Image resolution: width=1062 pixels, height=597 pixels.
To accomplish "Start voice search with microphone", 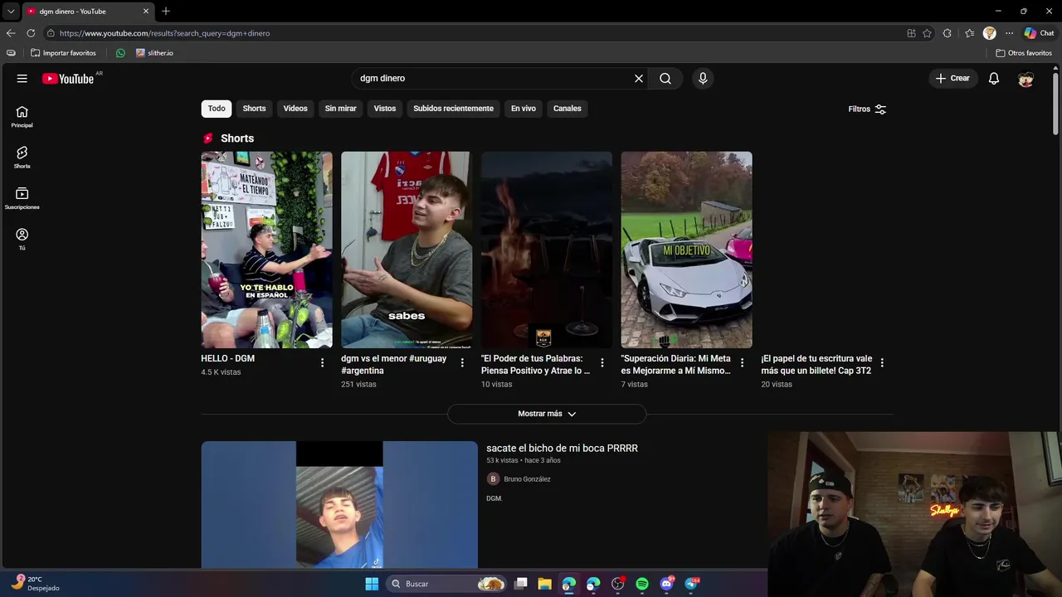I will (703, 79).
